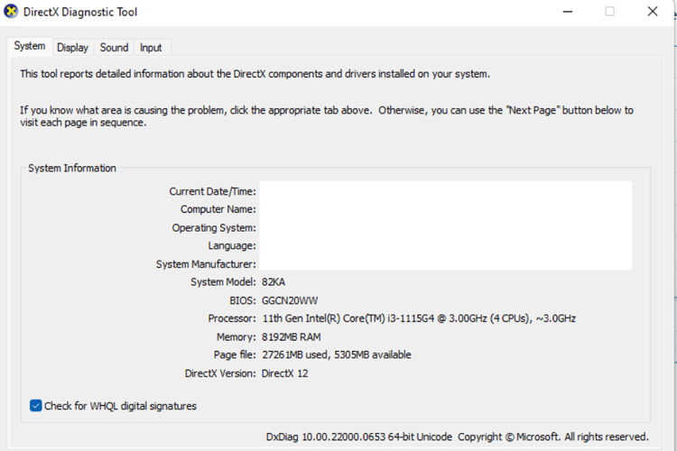677x451 pixels.
Task: Click the BIOS value GGCN20WW
Action: tap(289, 300)
